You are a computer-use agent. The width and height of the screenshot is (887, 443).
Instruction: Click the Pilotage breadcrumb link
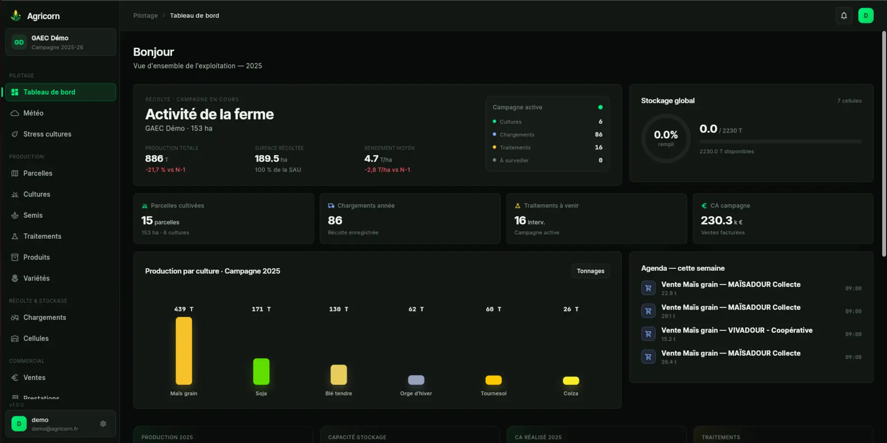pos(145,16)
